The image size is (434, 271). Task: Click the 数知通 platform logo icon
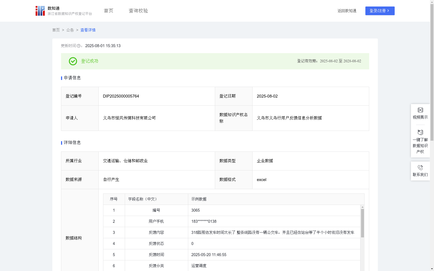40,11
